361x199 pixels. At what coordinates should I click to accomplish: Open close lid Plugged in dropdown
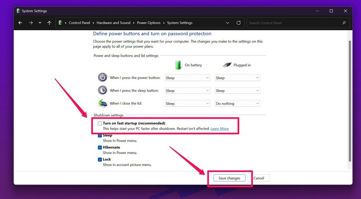coord(237,103)
